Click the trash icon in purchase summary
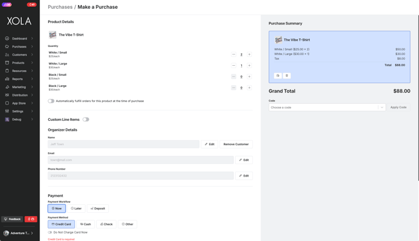419x241 pixels. point(286,76)
